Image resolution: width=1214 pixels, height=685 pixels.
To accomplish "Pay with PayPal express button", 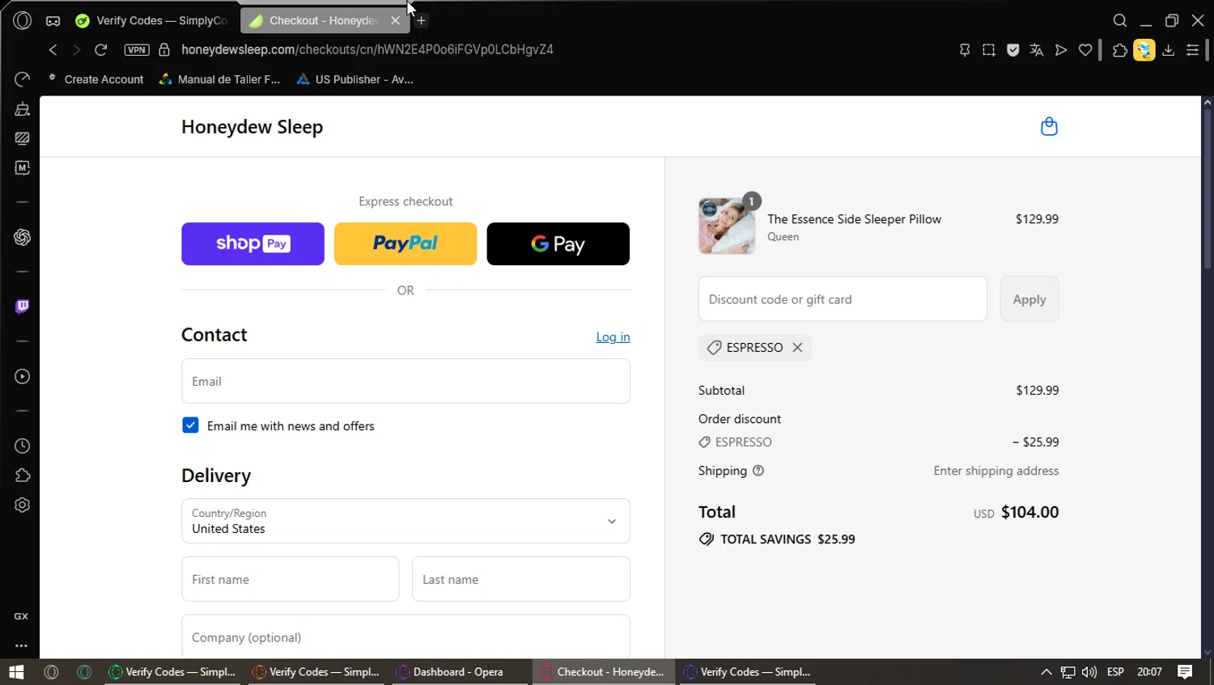I will pyautogui.click(x=405, y=243).
